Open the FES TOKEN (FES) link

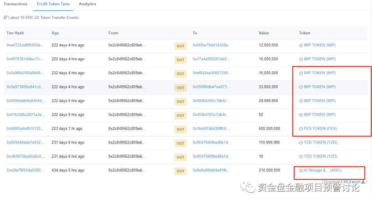coord(319,128)
